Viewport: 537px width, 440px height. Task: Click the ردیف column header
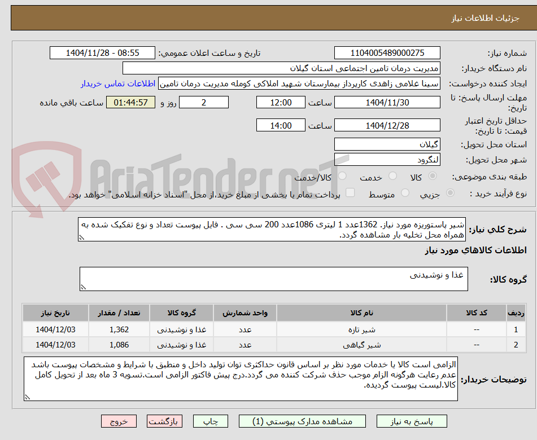(516, 313)
